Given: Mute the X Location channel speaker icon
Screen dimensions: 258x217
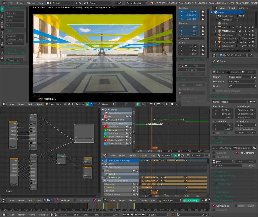Looking at the screenshot, I should [x=127, y=127].
